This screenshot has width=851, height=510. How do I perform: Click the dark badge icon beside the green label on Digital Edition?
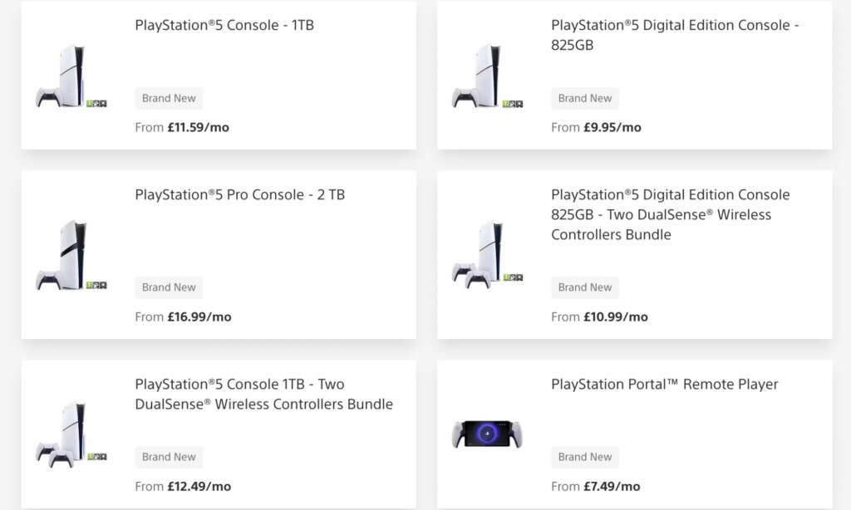(513, 104)
